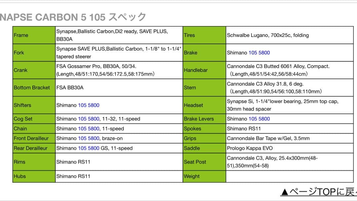Open the 105 5800 link in Cog Set row
The image size is (357, 201).
pos(89,119)
